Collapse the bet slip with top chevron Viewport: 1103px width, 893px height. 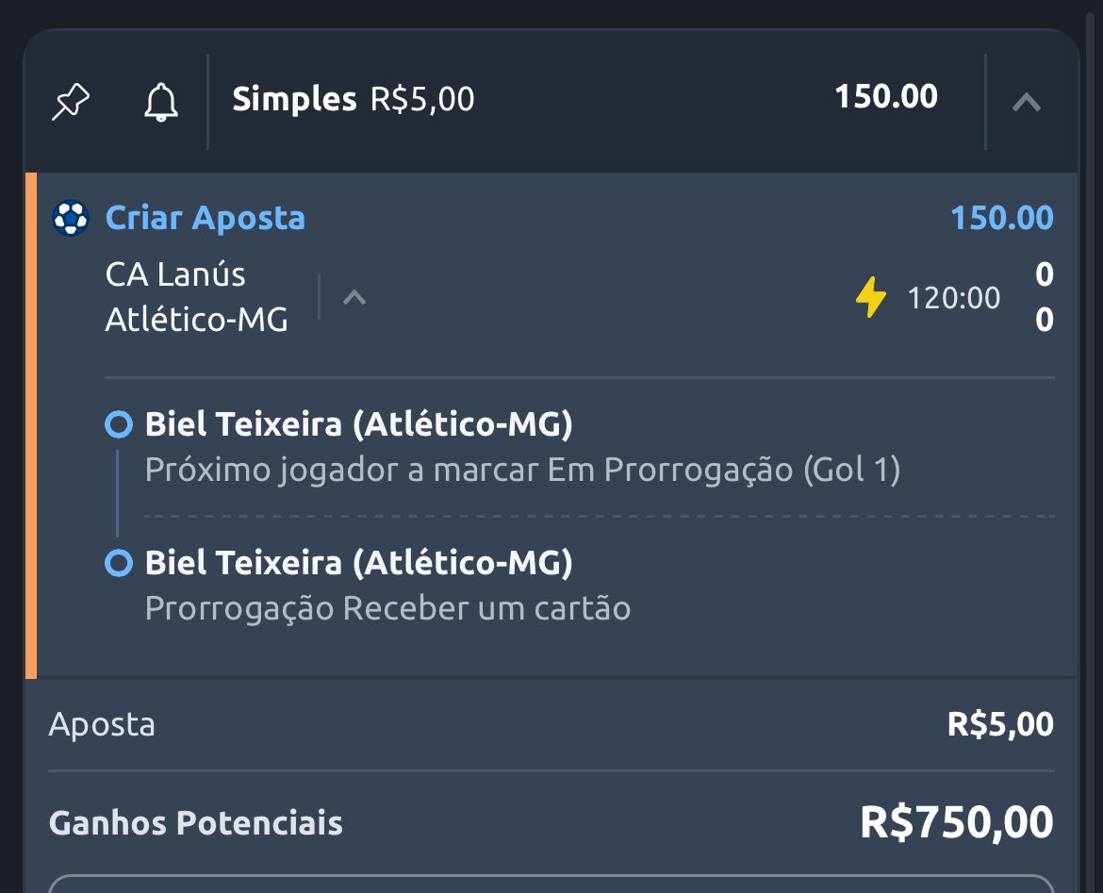(x=1027, y=103)
